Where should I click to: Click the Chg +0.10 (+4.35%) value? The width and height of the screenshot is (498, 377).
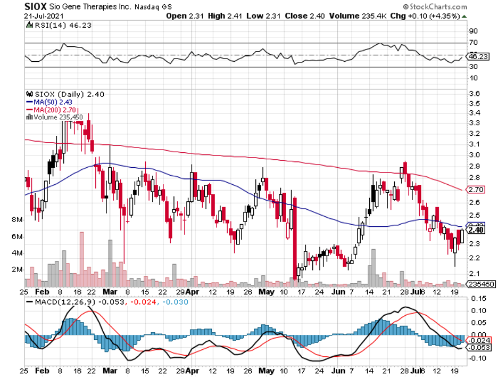coord(425,16)
